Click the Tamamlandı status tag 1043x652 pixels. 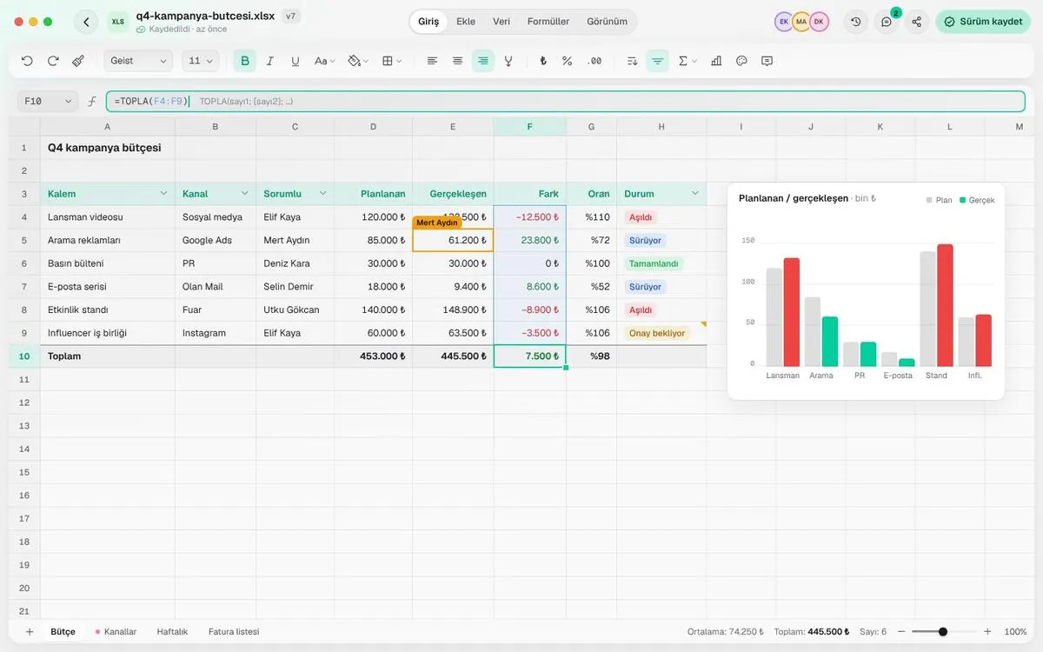(x=654, y=263)
